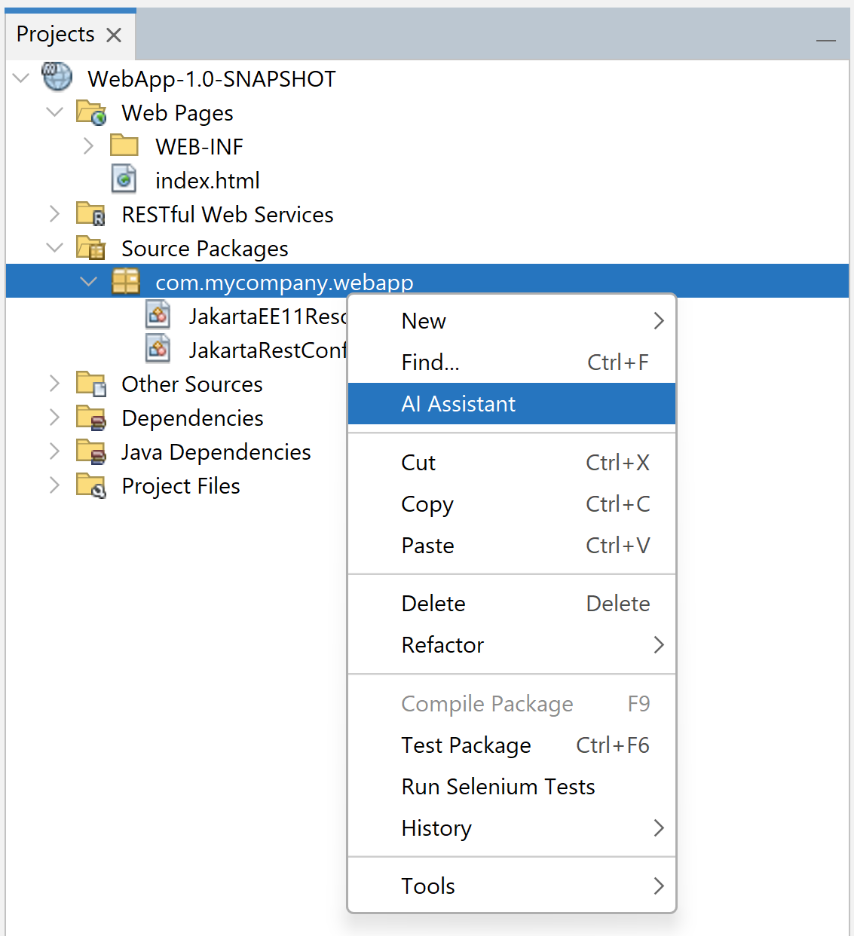Expand the Project Files node
This screenshot has width=854, height=936.
click(x=54, y=485)
